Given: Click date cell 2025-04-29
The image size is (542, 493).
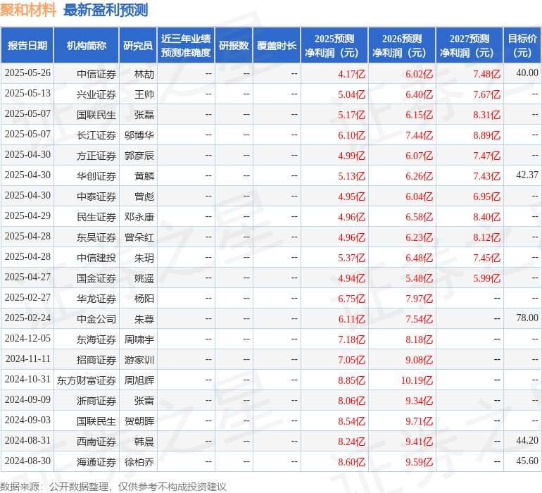Looking at the screenshot, I should pos(27,216).
